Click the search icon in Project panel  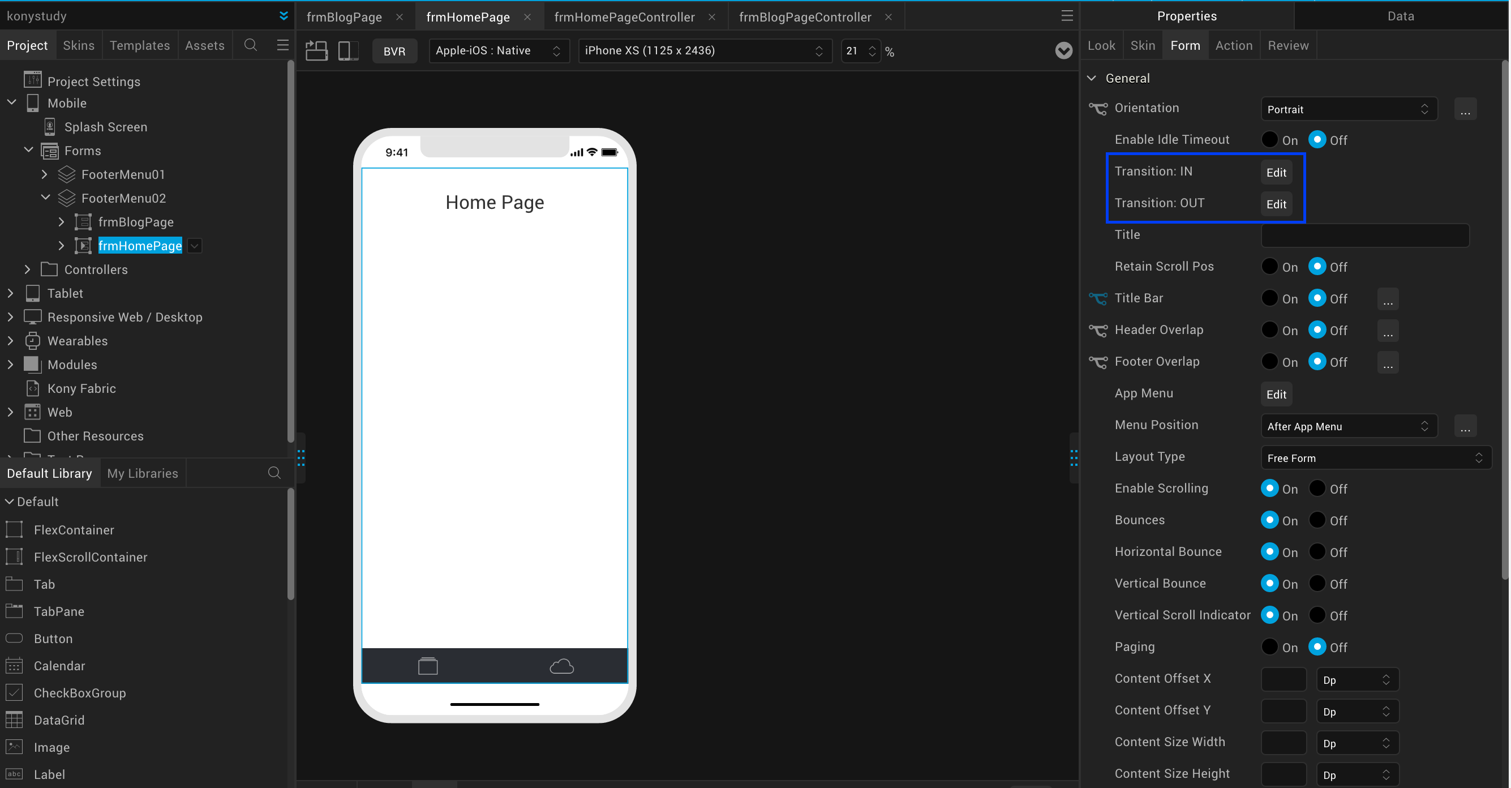coord(251,45)
